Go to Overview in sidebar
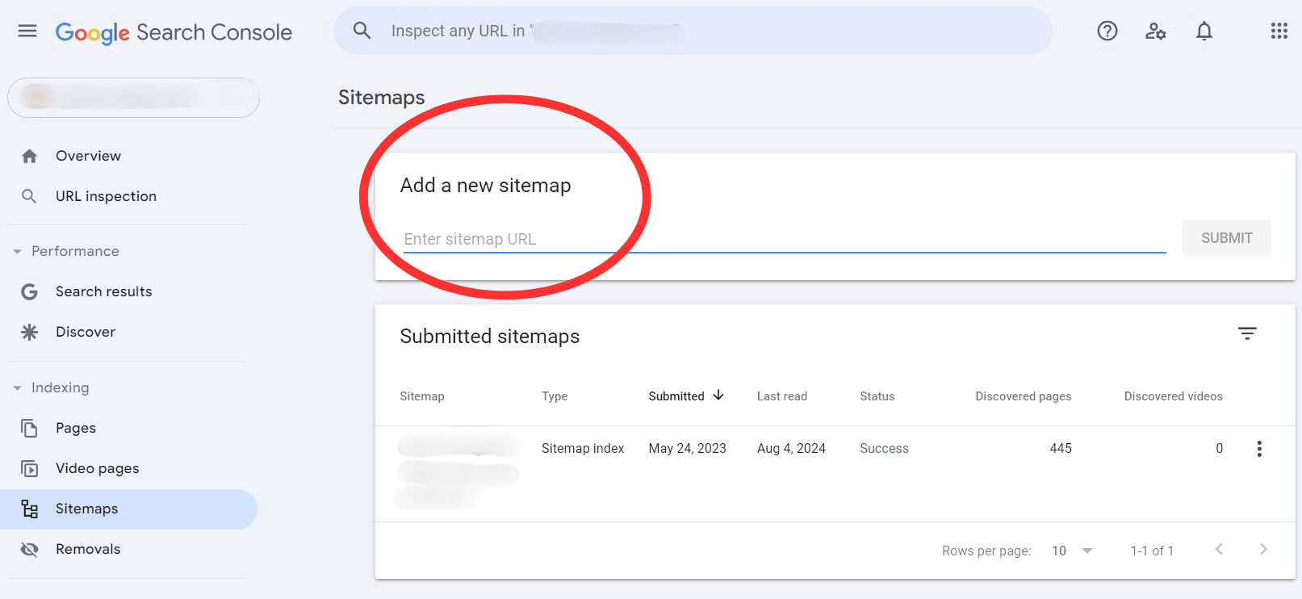 coord(88,156)
